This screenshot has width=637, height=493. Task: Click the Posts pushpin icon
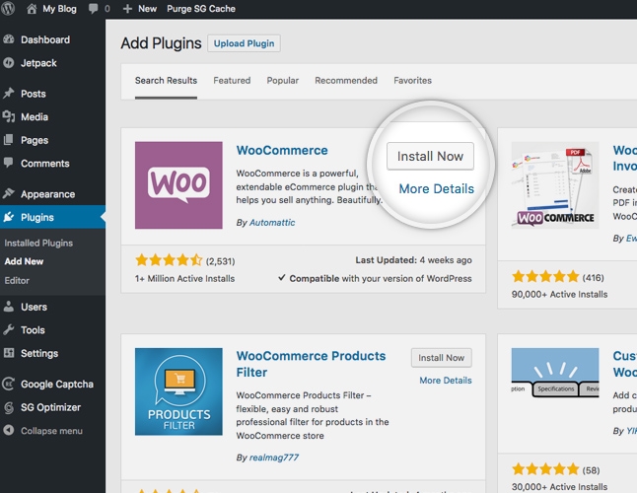(x=9, y=94)
